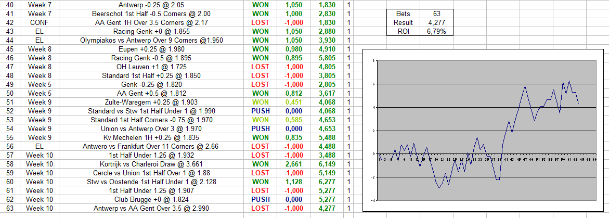609x218 pixels.
Task: Select row header 63
Action: 10,208
